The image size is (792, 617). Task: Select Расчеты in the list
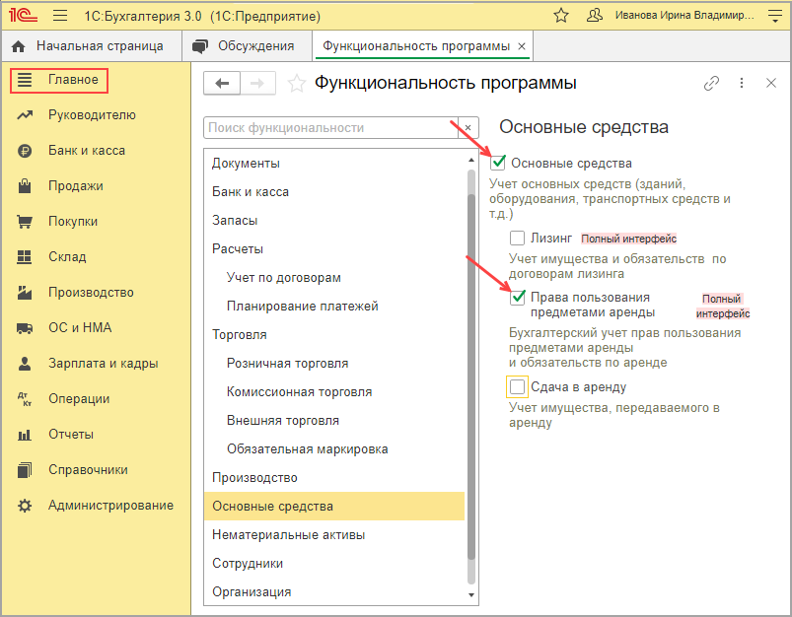[334, 249]
